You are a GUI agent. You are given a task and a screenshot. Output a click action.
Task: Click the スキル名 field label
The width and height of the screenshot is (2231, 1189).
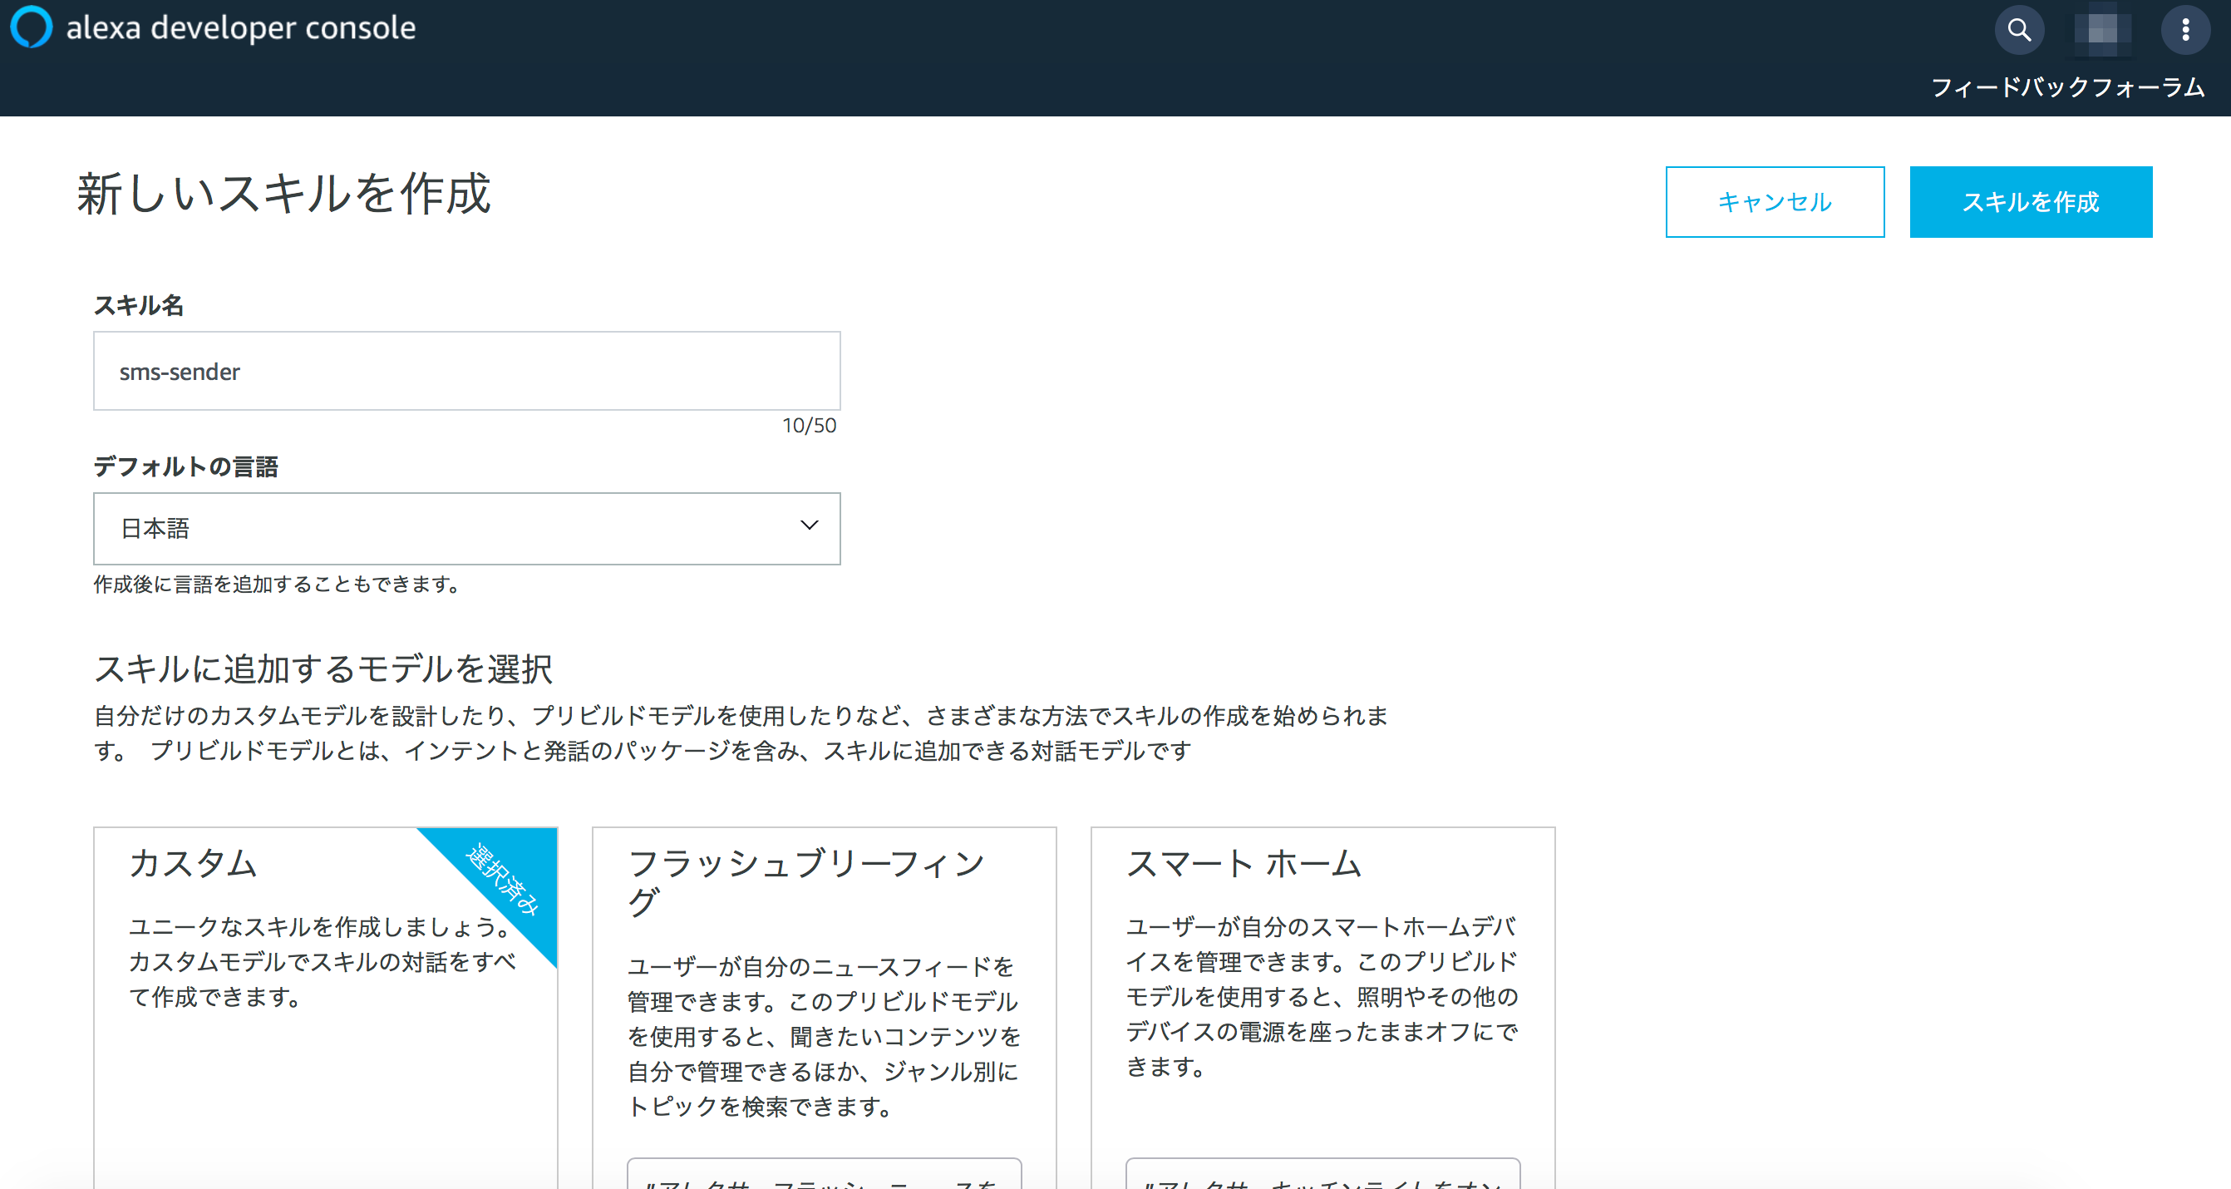click(x=139, y=305)
